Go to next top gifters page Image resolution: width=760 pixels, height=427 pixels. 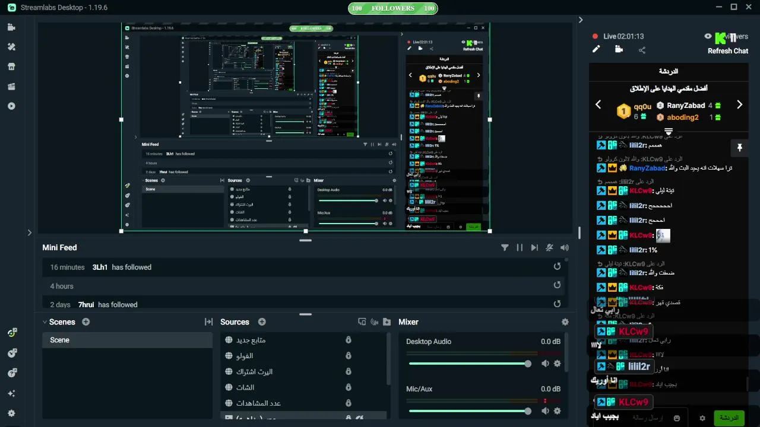click(739, 105)
